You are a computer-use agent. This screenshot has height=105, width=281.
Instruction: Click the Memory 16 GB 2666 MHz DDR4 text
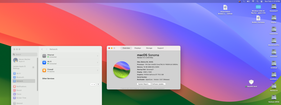click(x=148, y=67)
